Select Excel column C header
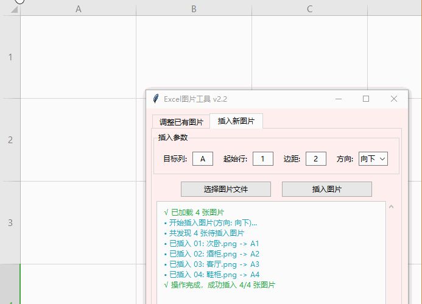Screen dimensions: 422x304 [309, 9]
